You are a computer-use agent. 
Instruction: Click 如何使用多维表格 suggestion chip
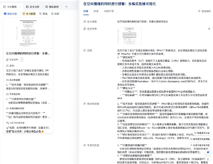coord(200,139)
